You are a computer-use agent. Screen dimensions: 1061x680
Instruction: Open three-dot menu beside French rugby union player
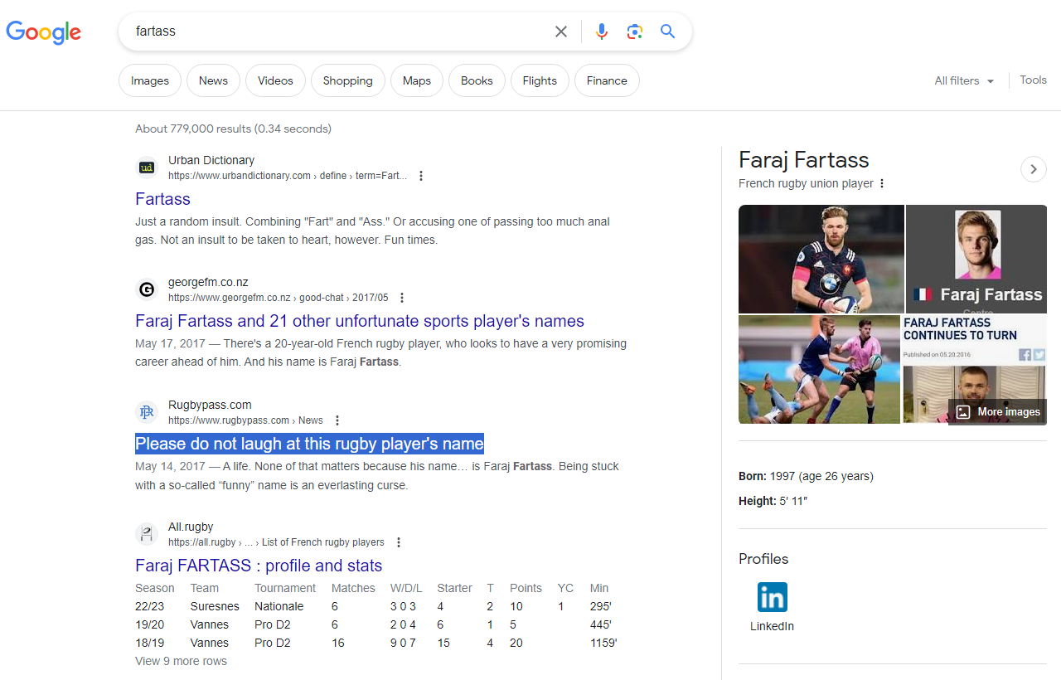coord(882,183)
